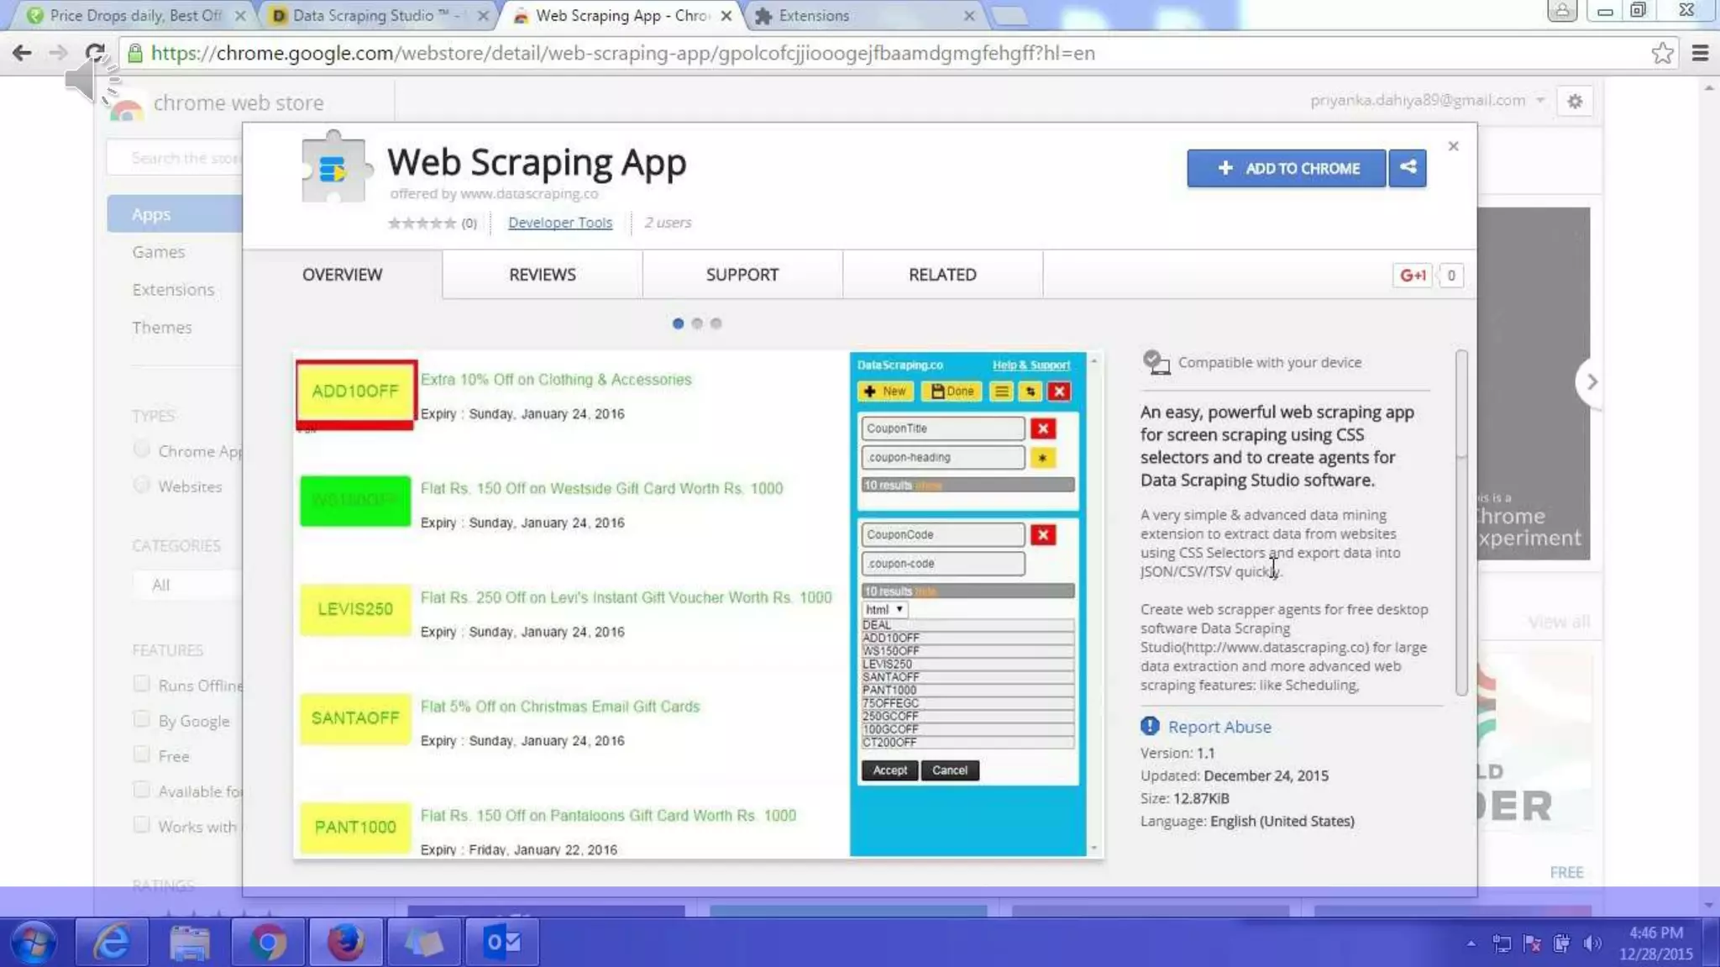Click the share icon beside Add to Chrome

1408,167
